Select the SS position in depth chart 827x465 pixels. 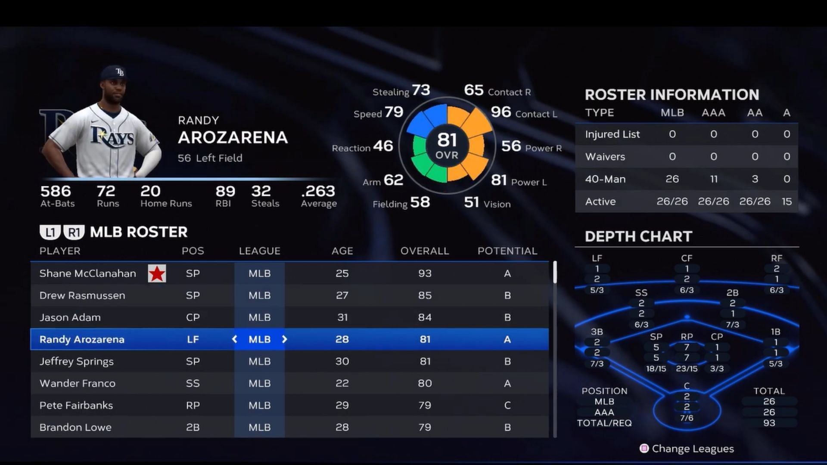click(640, 292)
